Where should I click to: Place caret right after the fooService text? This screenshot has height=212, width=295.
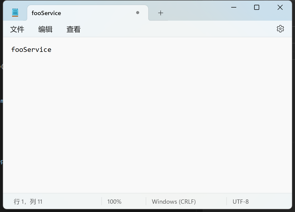pyautogui.click(x=51, y=50)
